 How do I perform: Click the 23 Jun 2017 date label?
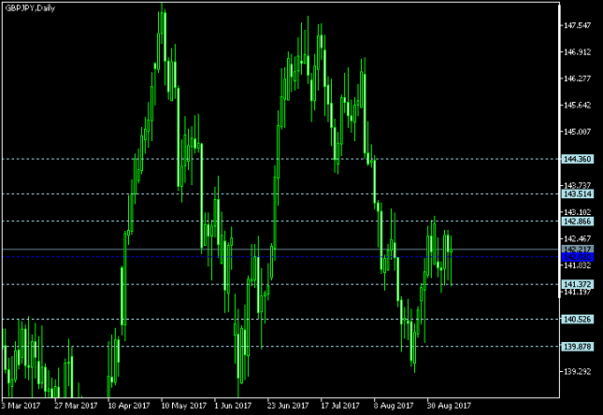tap(288, 406)
